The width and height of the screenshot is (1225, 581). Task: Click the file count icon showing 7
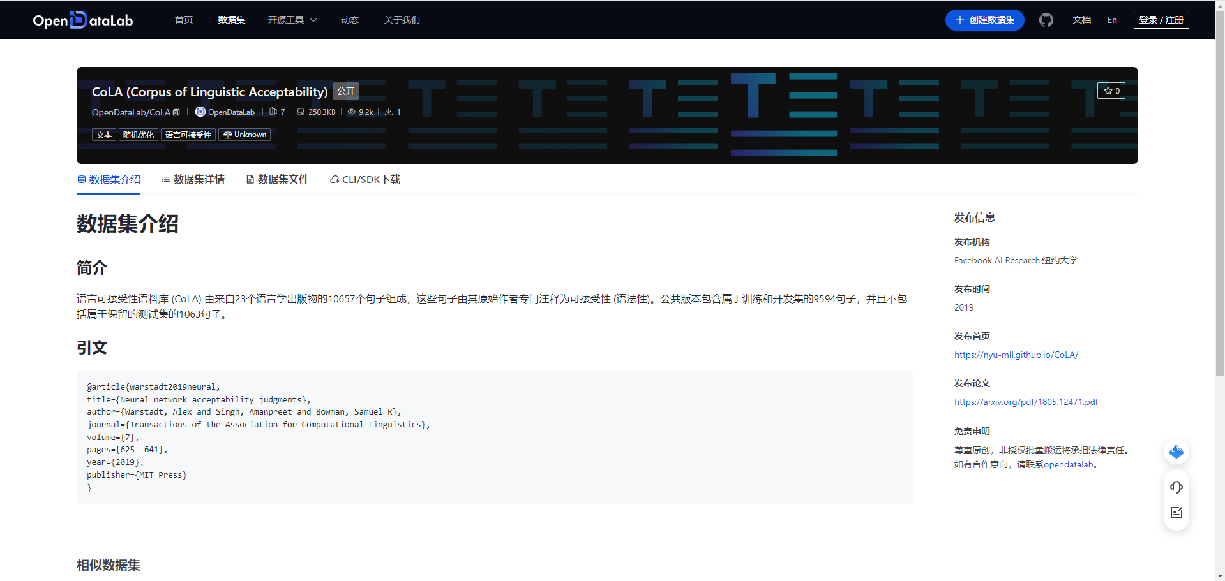point(273,112)
